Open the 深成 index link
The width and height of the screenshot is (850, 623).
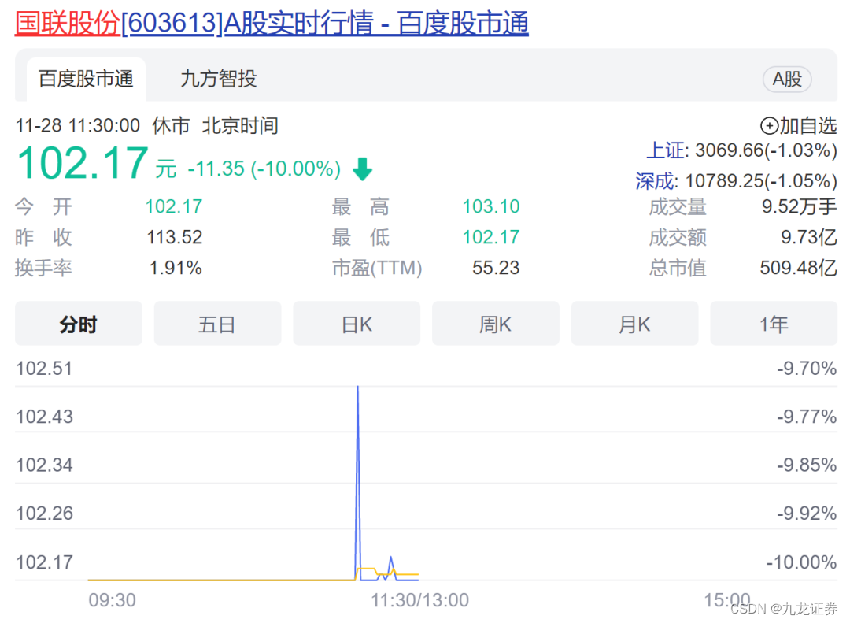(656, 180)
